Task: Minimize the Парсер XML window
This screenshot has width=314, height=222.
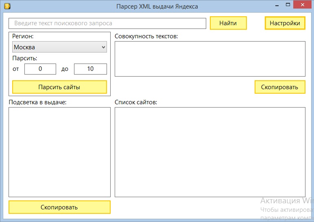Action: pyautogui.click(x=277, y=5)
